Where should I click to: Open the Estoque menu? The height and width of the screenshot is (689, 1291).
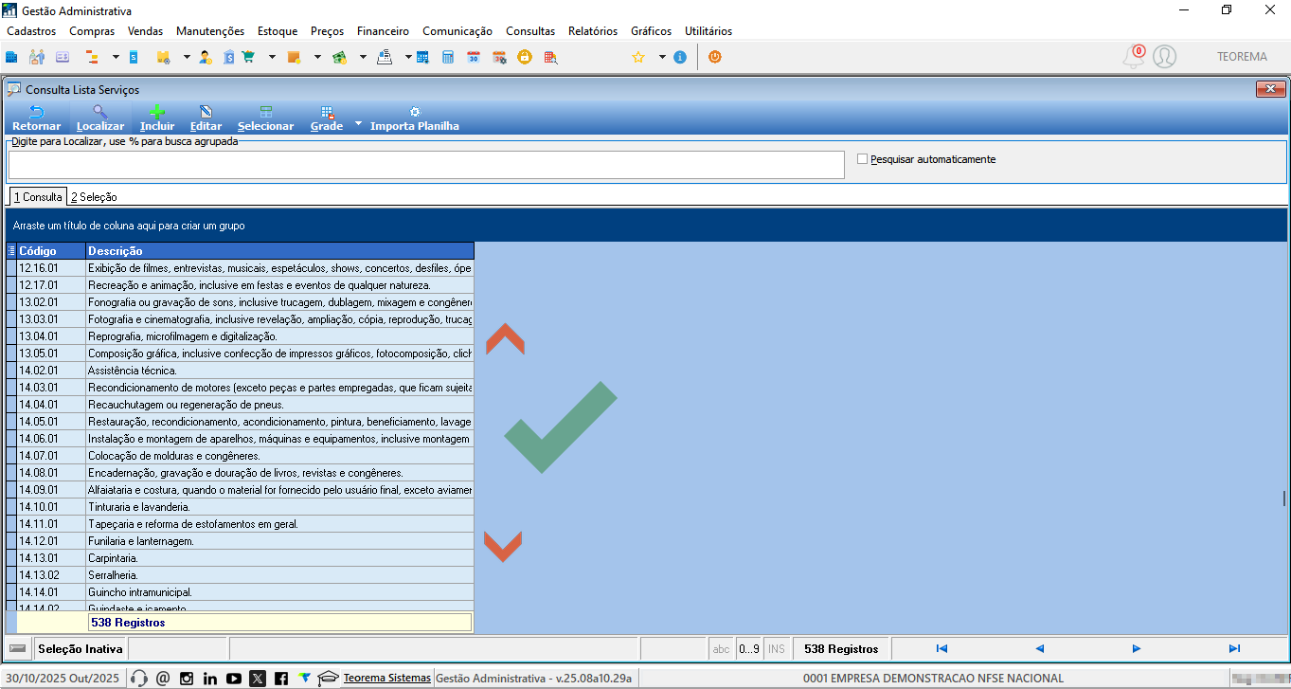coord(277,31)
